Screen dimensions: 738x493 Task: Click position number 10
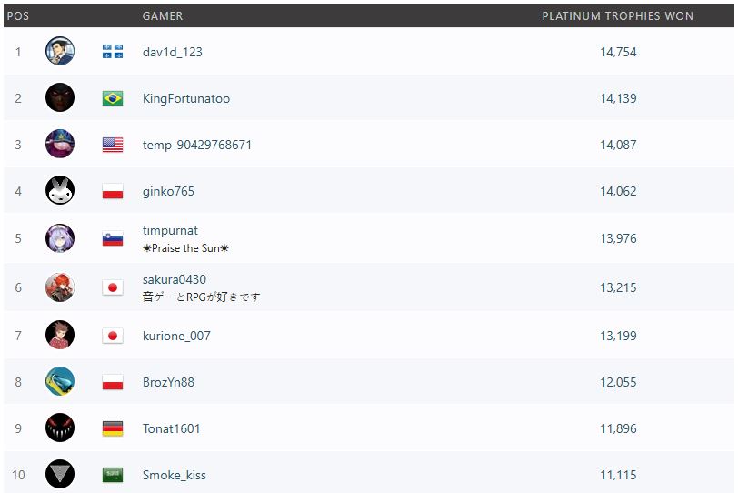tap(18, 475)
